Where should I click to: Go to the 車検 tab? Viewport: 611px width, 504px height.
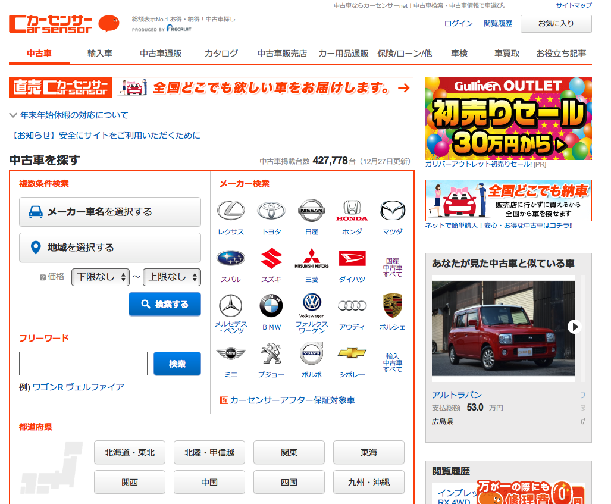click(459, 54)
